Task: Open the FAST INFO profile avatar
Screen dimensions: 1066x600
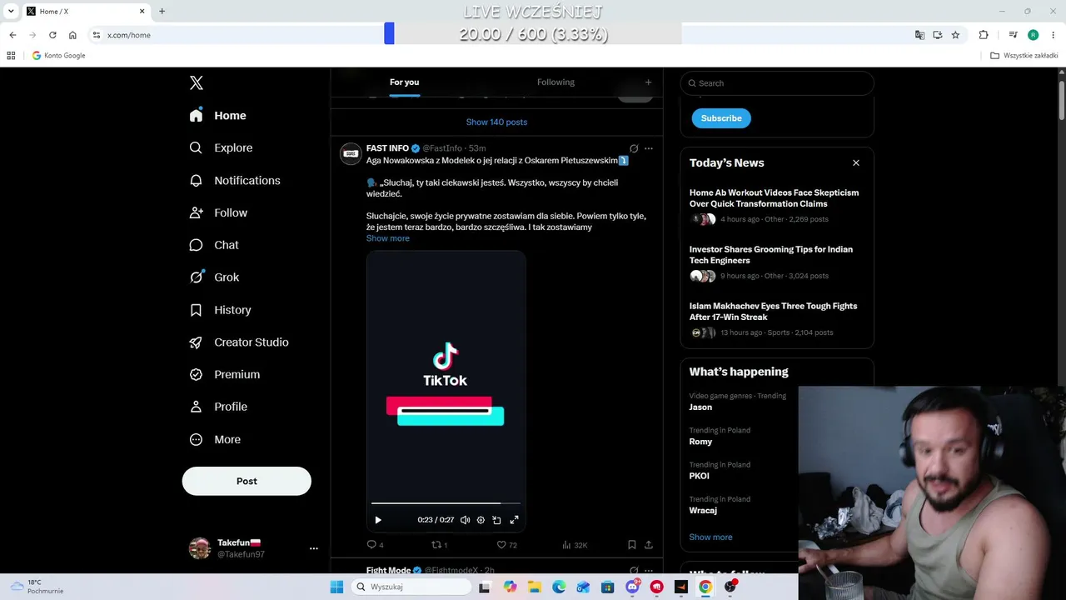Action: coord(351,153)
